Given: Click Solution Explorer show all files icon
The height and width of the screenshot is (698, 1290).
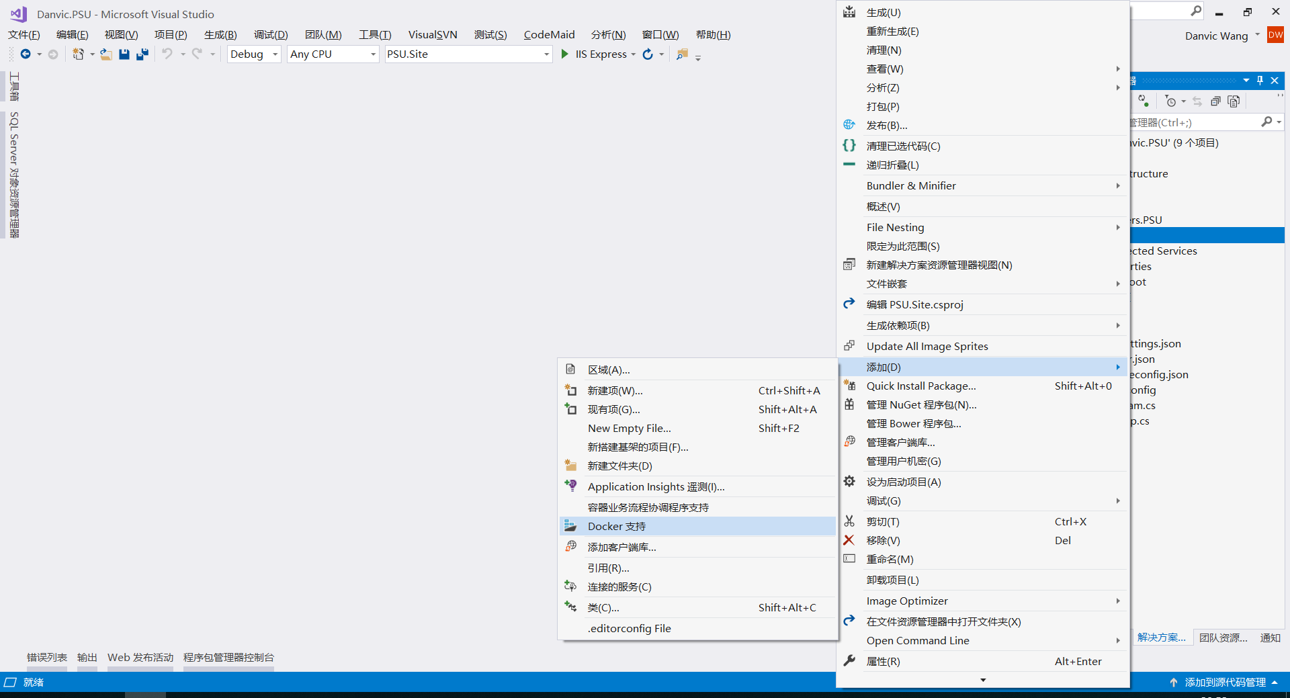Looking at the screenshot, I should click(x=1234, y=101).
